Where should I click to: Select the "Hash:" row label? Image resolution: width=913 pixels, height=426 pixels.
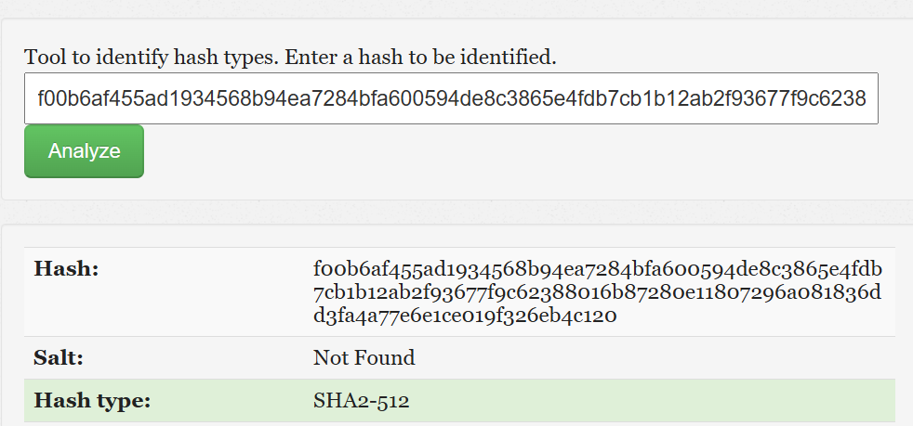pos(66,270)
